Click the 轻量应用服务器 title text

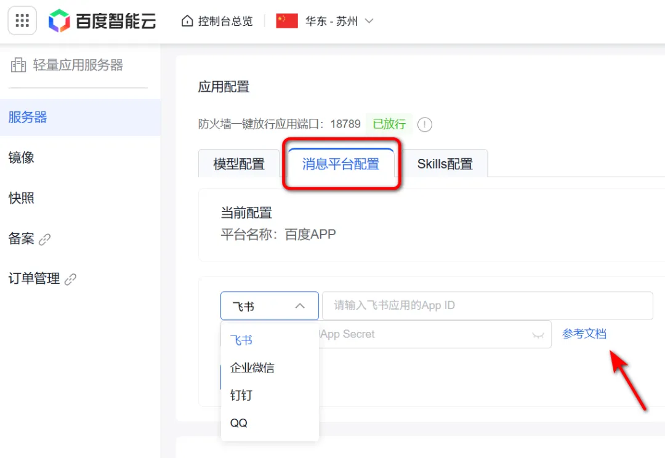point(78,65)
